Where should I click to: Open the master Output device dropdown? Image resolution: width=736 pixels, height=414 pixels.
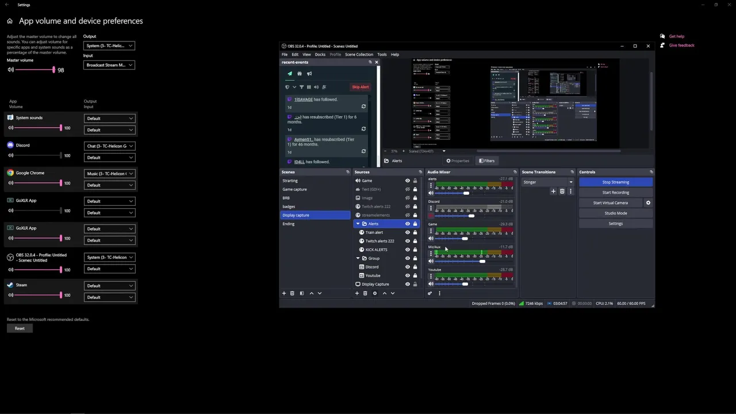tap(109, 45)
